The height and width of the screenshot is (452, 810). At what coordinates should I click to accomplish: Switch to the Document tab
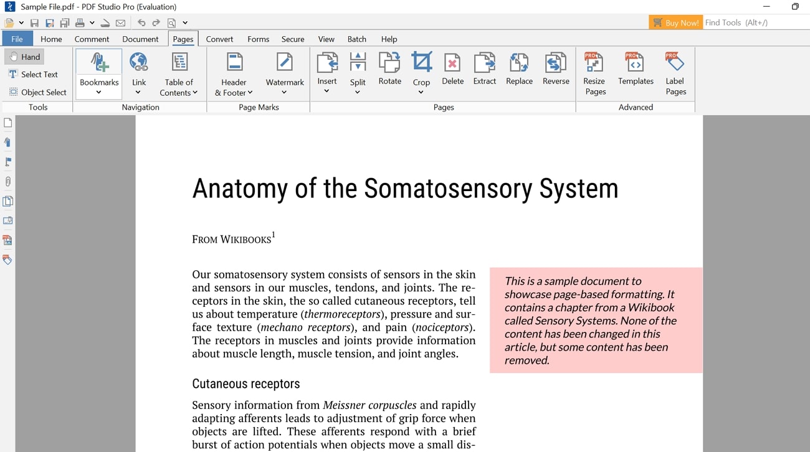coord(140,39)
